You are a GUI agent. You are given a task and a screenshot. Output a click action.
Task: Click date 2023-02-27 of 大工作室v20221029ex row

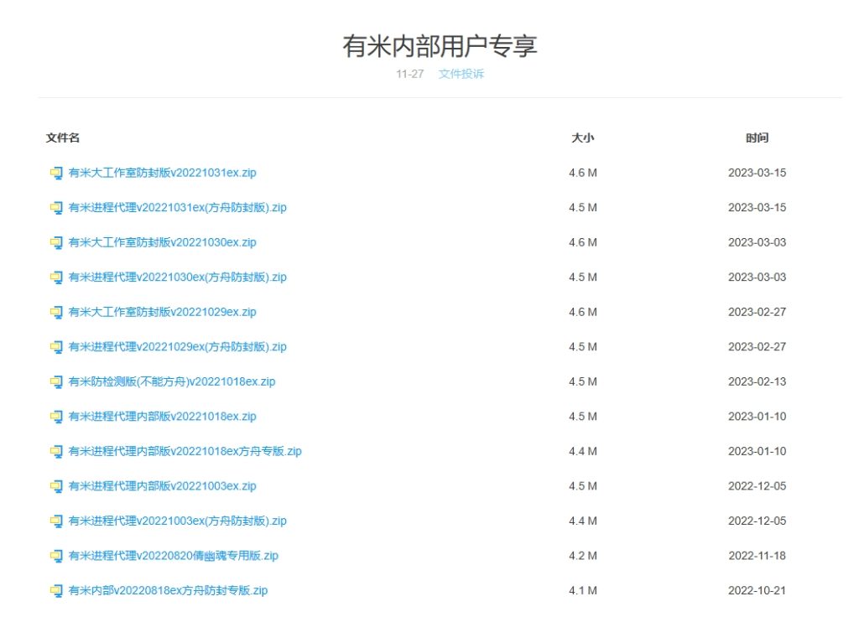[x=757, y=312]
